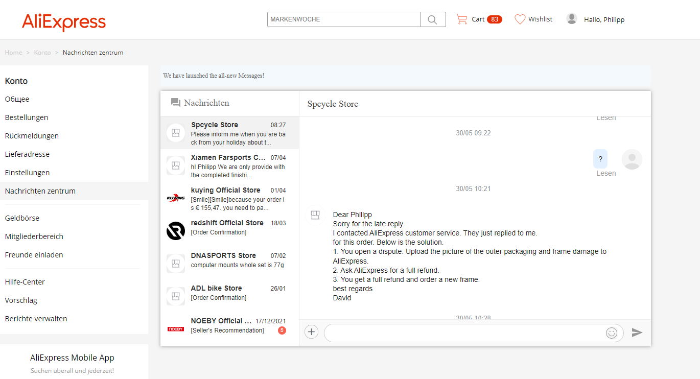Open the Hilfe-Center link
700x379 pixels.
(x=25, y=282)
